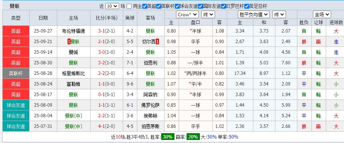Open 布伦特福德 team link
This screenshot has width=344, height=143.
(x=74, y=31)
